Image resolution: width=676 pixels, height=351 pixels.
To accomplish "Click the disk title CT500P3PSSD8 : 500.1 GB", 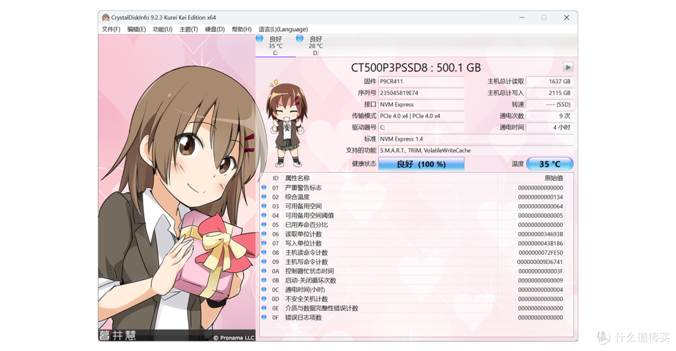I will pos(416,68).
